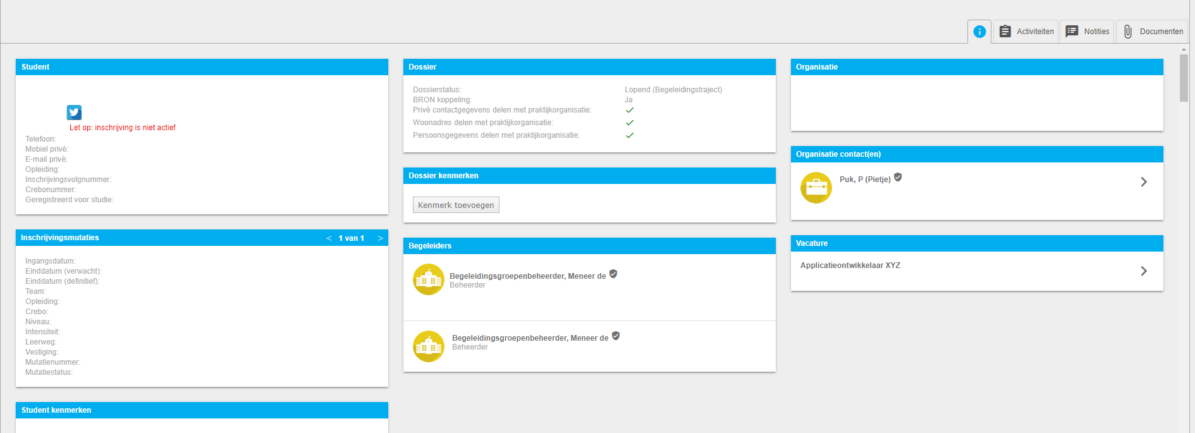Click shield badge of second Begeleidingsgroepenbeheerder
The image size is (1195, 433).
pos(616,336)
